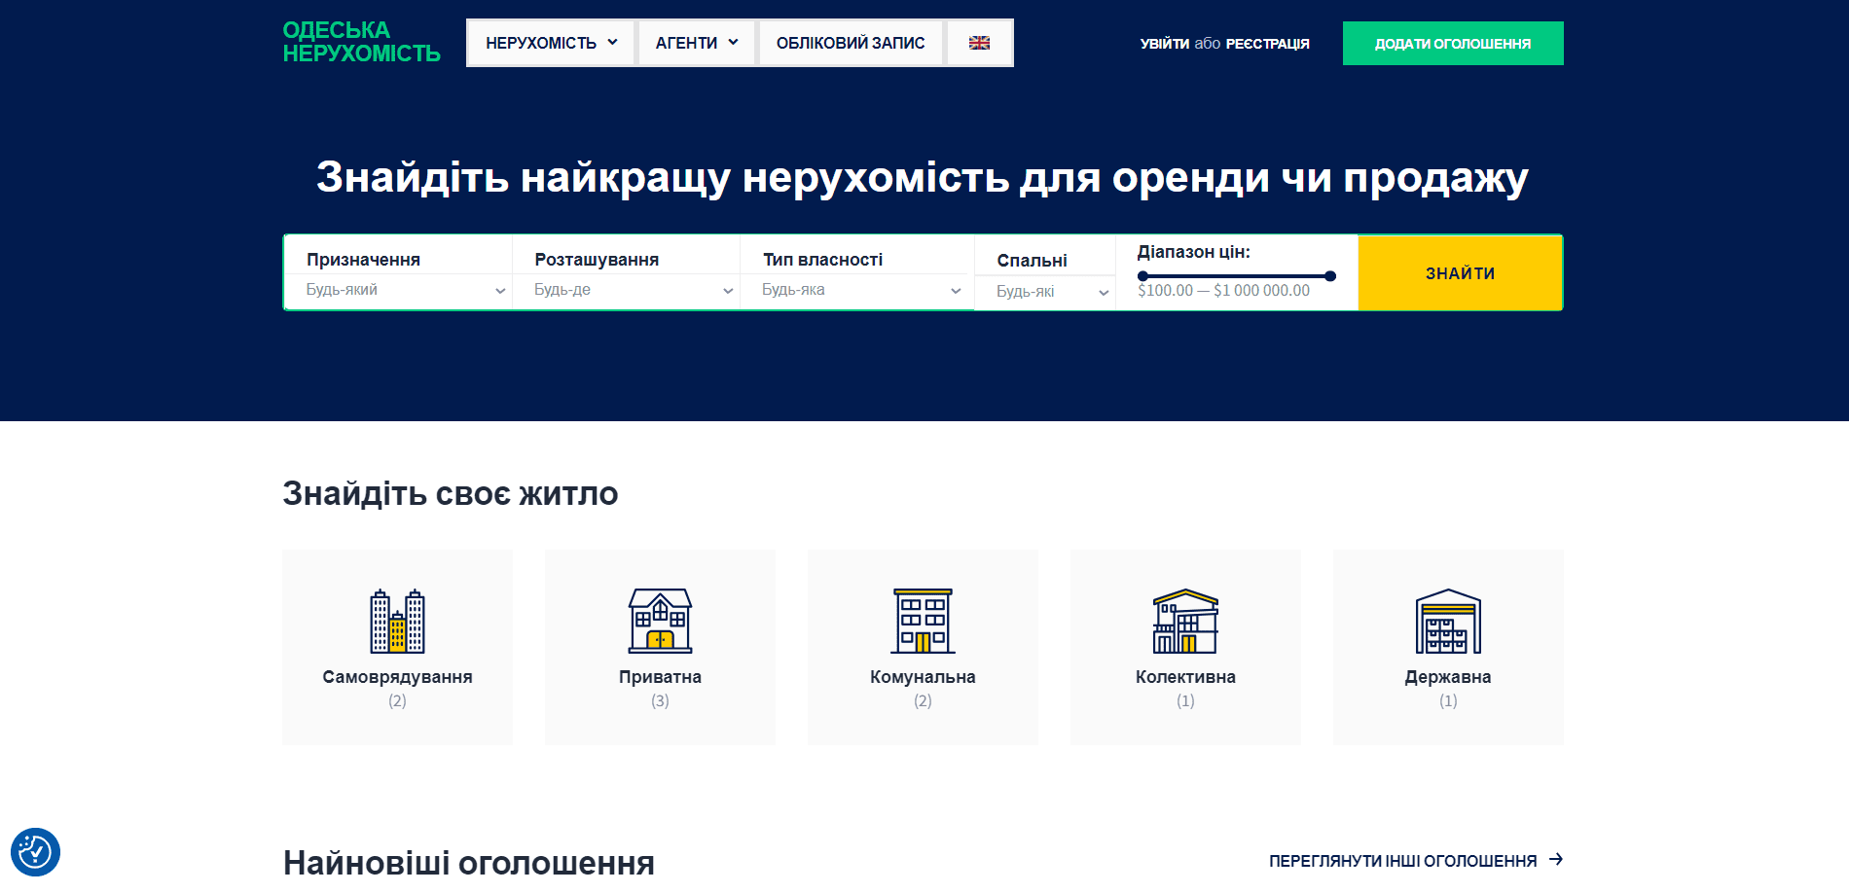This screenshot has width=1849, height=893.
Task: Click the УВІЙТИ login link
Action: (x=1162, y=43)
